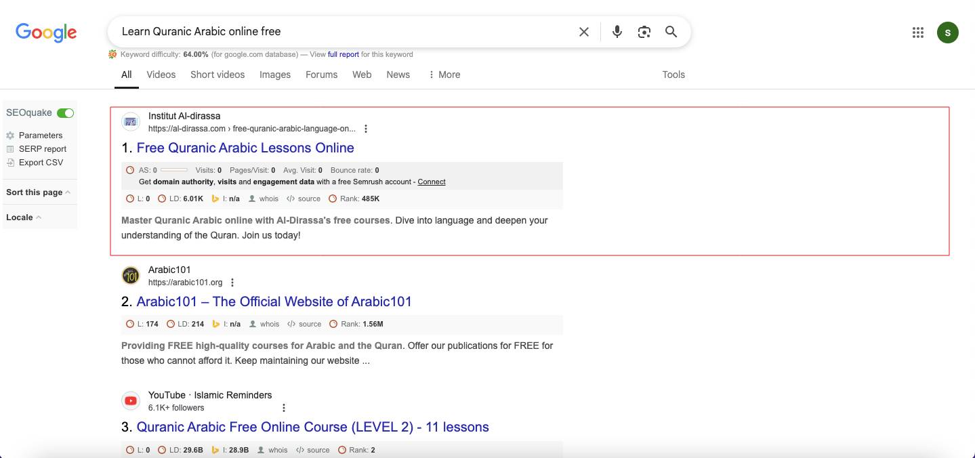Viewport: 975px width, 458px height.
Task: Click YouTube · Islamic Reminders source name
Action: coord(210,395)
